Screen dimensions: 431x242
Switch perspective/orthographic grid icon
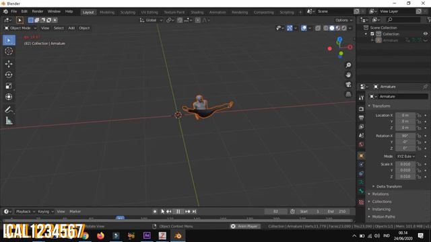pyautogui.click(x=348, y=94)
